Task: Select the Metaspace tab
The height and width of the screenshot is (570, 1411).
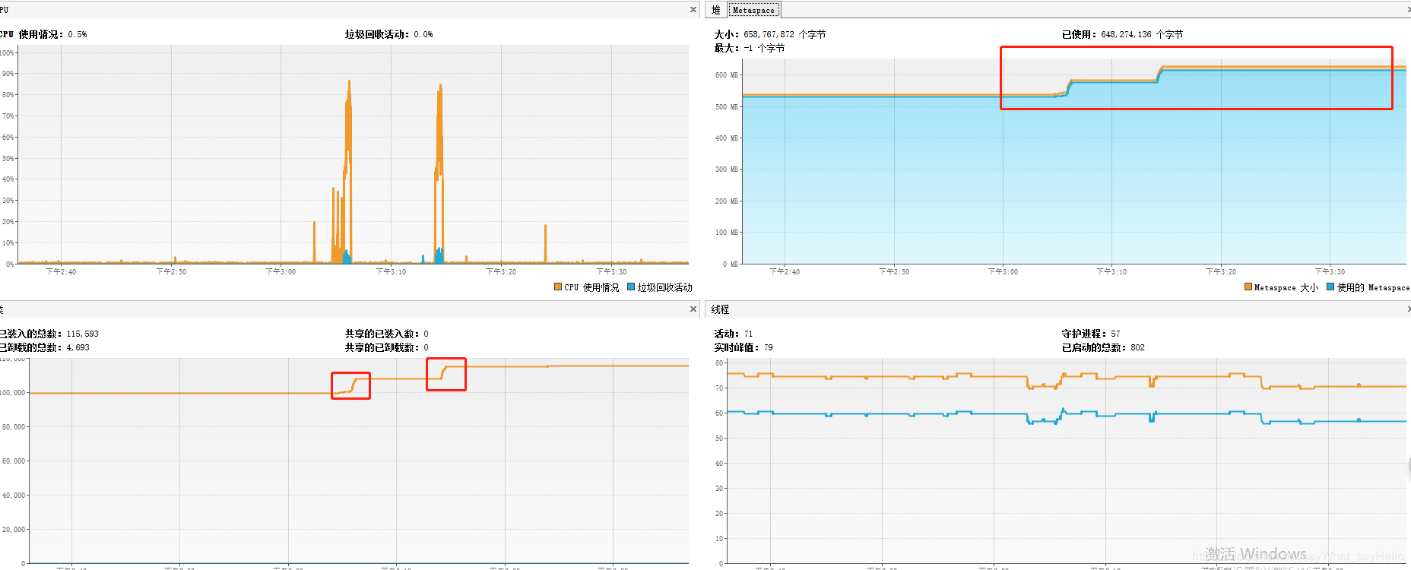Action: (753, 10)
